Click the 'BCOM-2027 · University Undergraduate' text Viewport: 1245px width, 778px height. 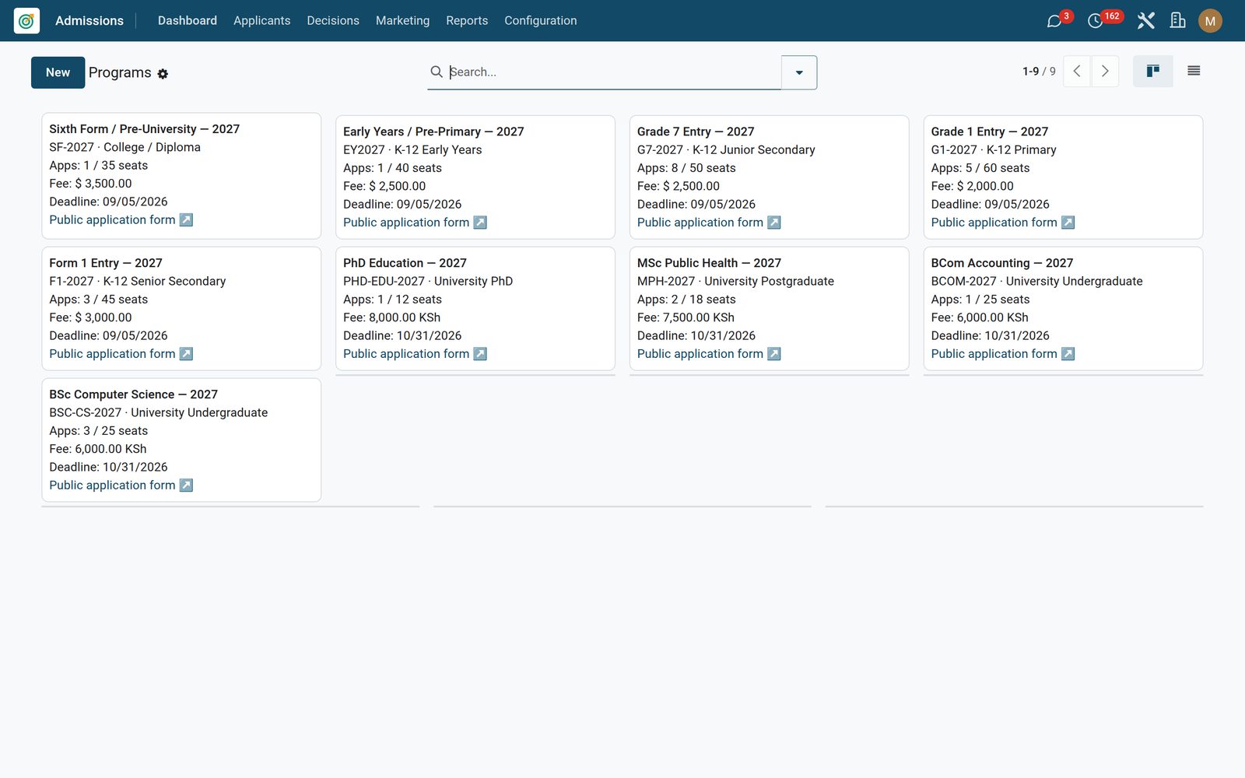tap(1037, 282)
